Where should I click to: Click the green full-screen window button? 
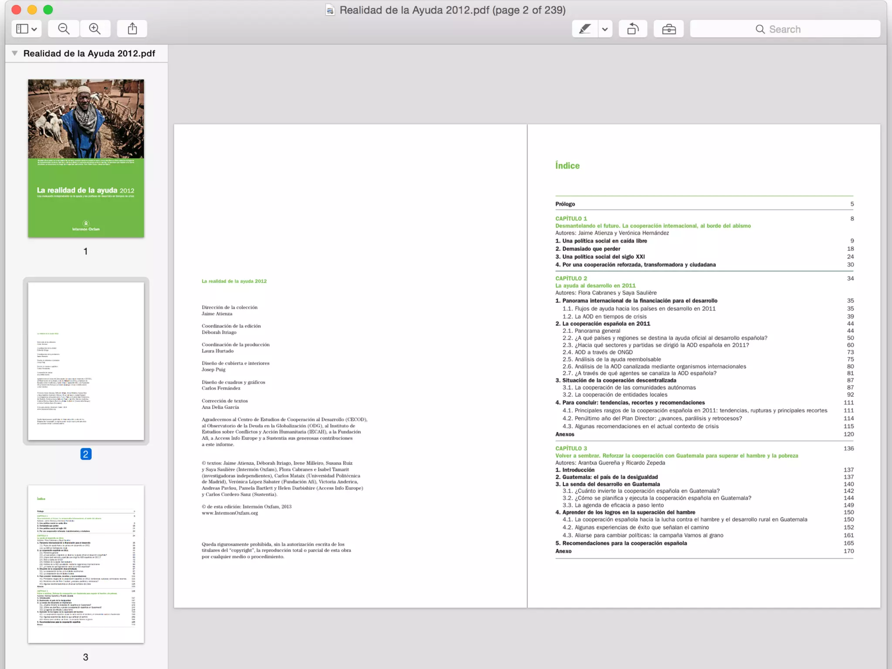pos(48,10)
